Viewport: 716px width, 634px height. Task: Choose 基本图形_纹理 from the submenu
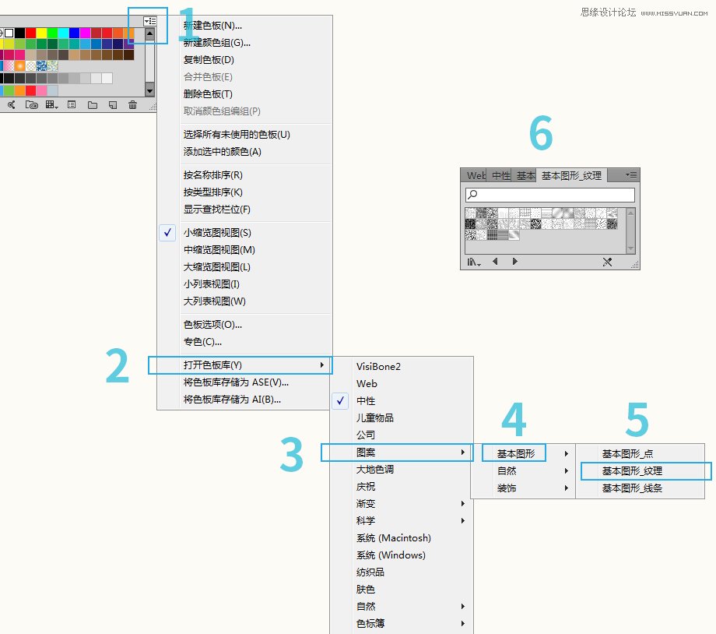point(632,470)
